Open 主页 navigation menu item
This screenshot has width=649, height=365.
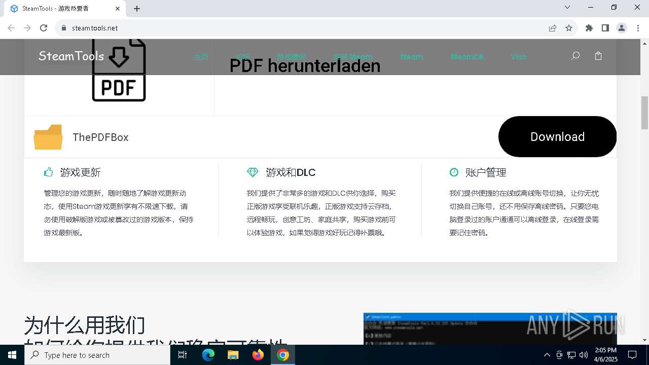point(201,57)
